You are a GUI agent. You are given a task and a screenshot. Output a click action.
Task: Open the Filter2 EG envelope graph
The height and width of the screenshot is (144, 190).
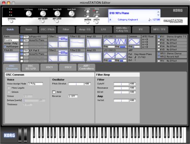(77, 57)
